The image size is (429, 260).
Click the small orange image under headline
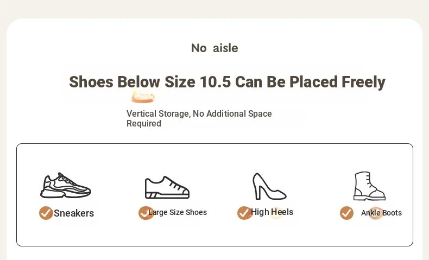143,97
